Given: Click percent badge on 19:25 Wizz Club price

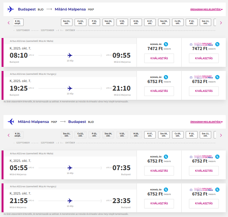Looking at the screenshot, I should click(x=217, y=77).
